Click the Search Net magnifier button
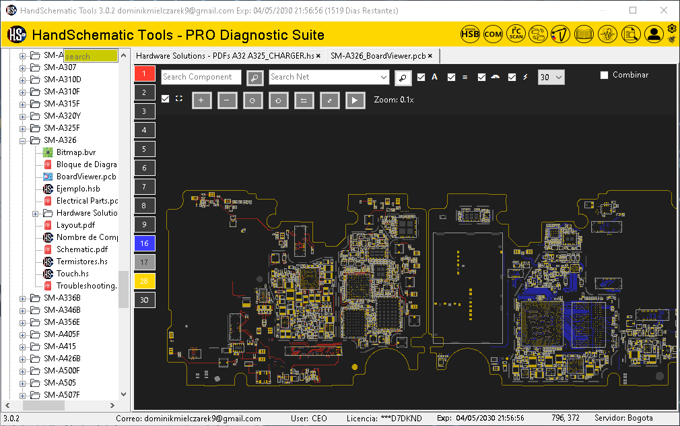This screenshot has height=426, width=680. coord(403,78)
